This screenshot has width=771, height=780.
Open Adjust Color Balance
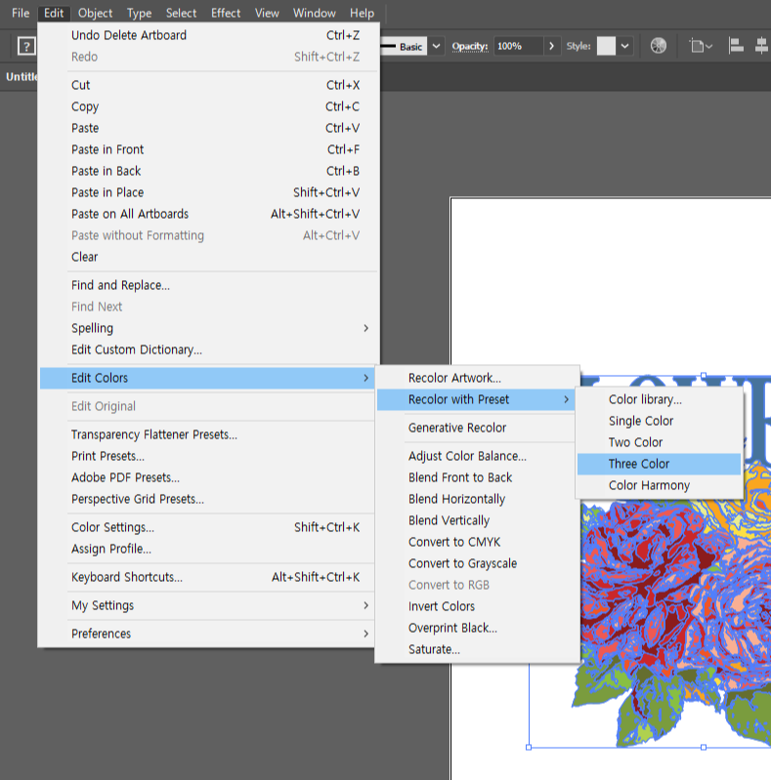pos(477,456)
